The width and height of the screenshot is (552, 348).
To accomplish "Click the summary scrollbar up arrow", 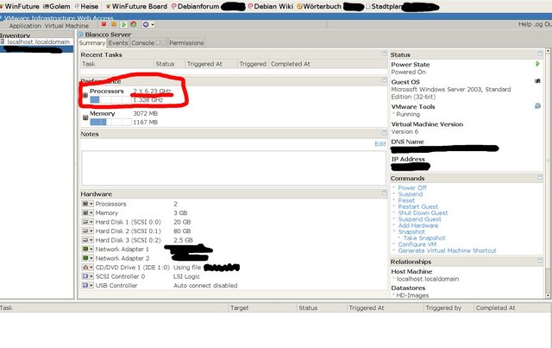I will coord(549,52).
